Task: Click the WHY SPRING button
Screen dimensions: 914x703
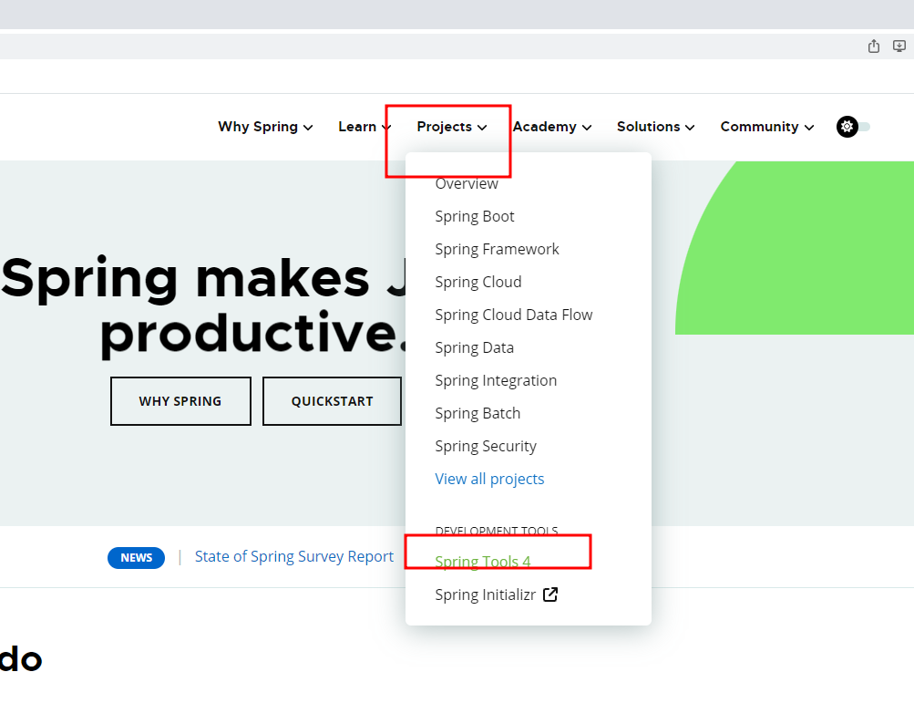Action: point(180,401)
